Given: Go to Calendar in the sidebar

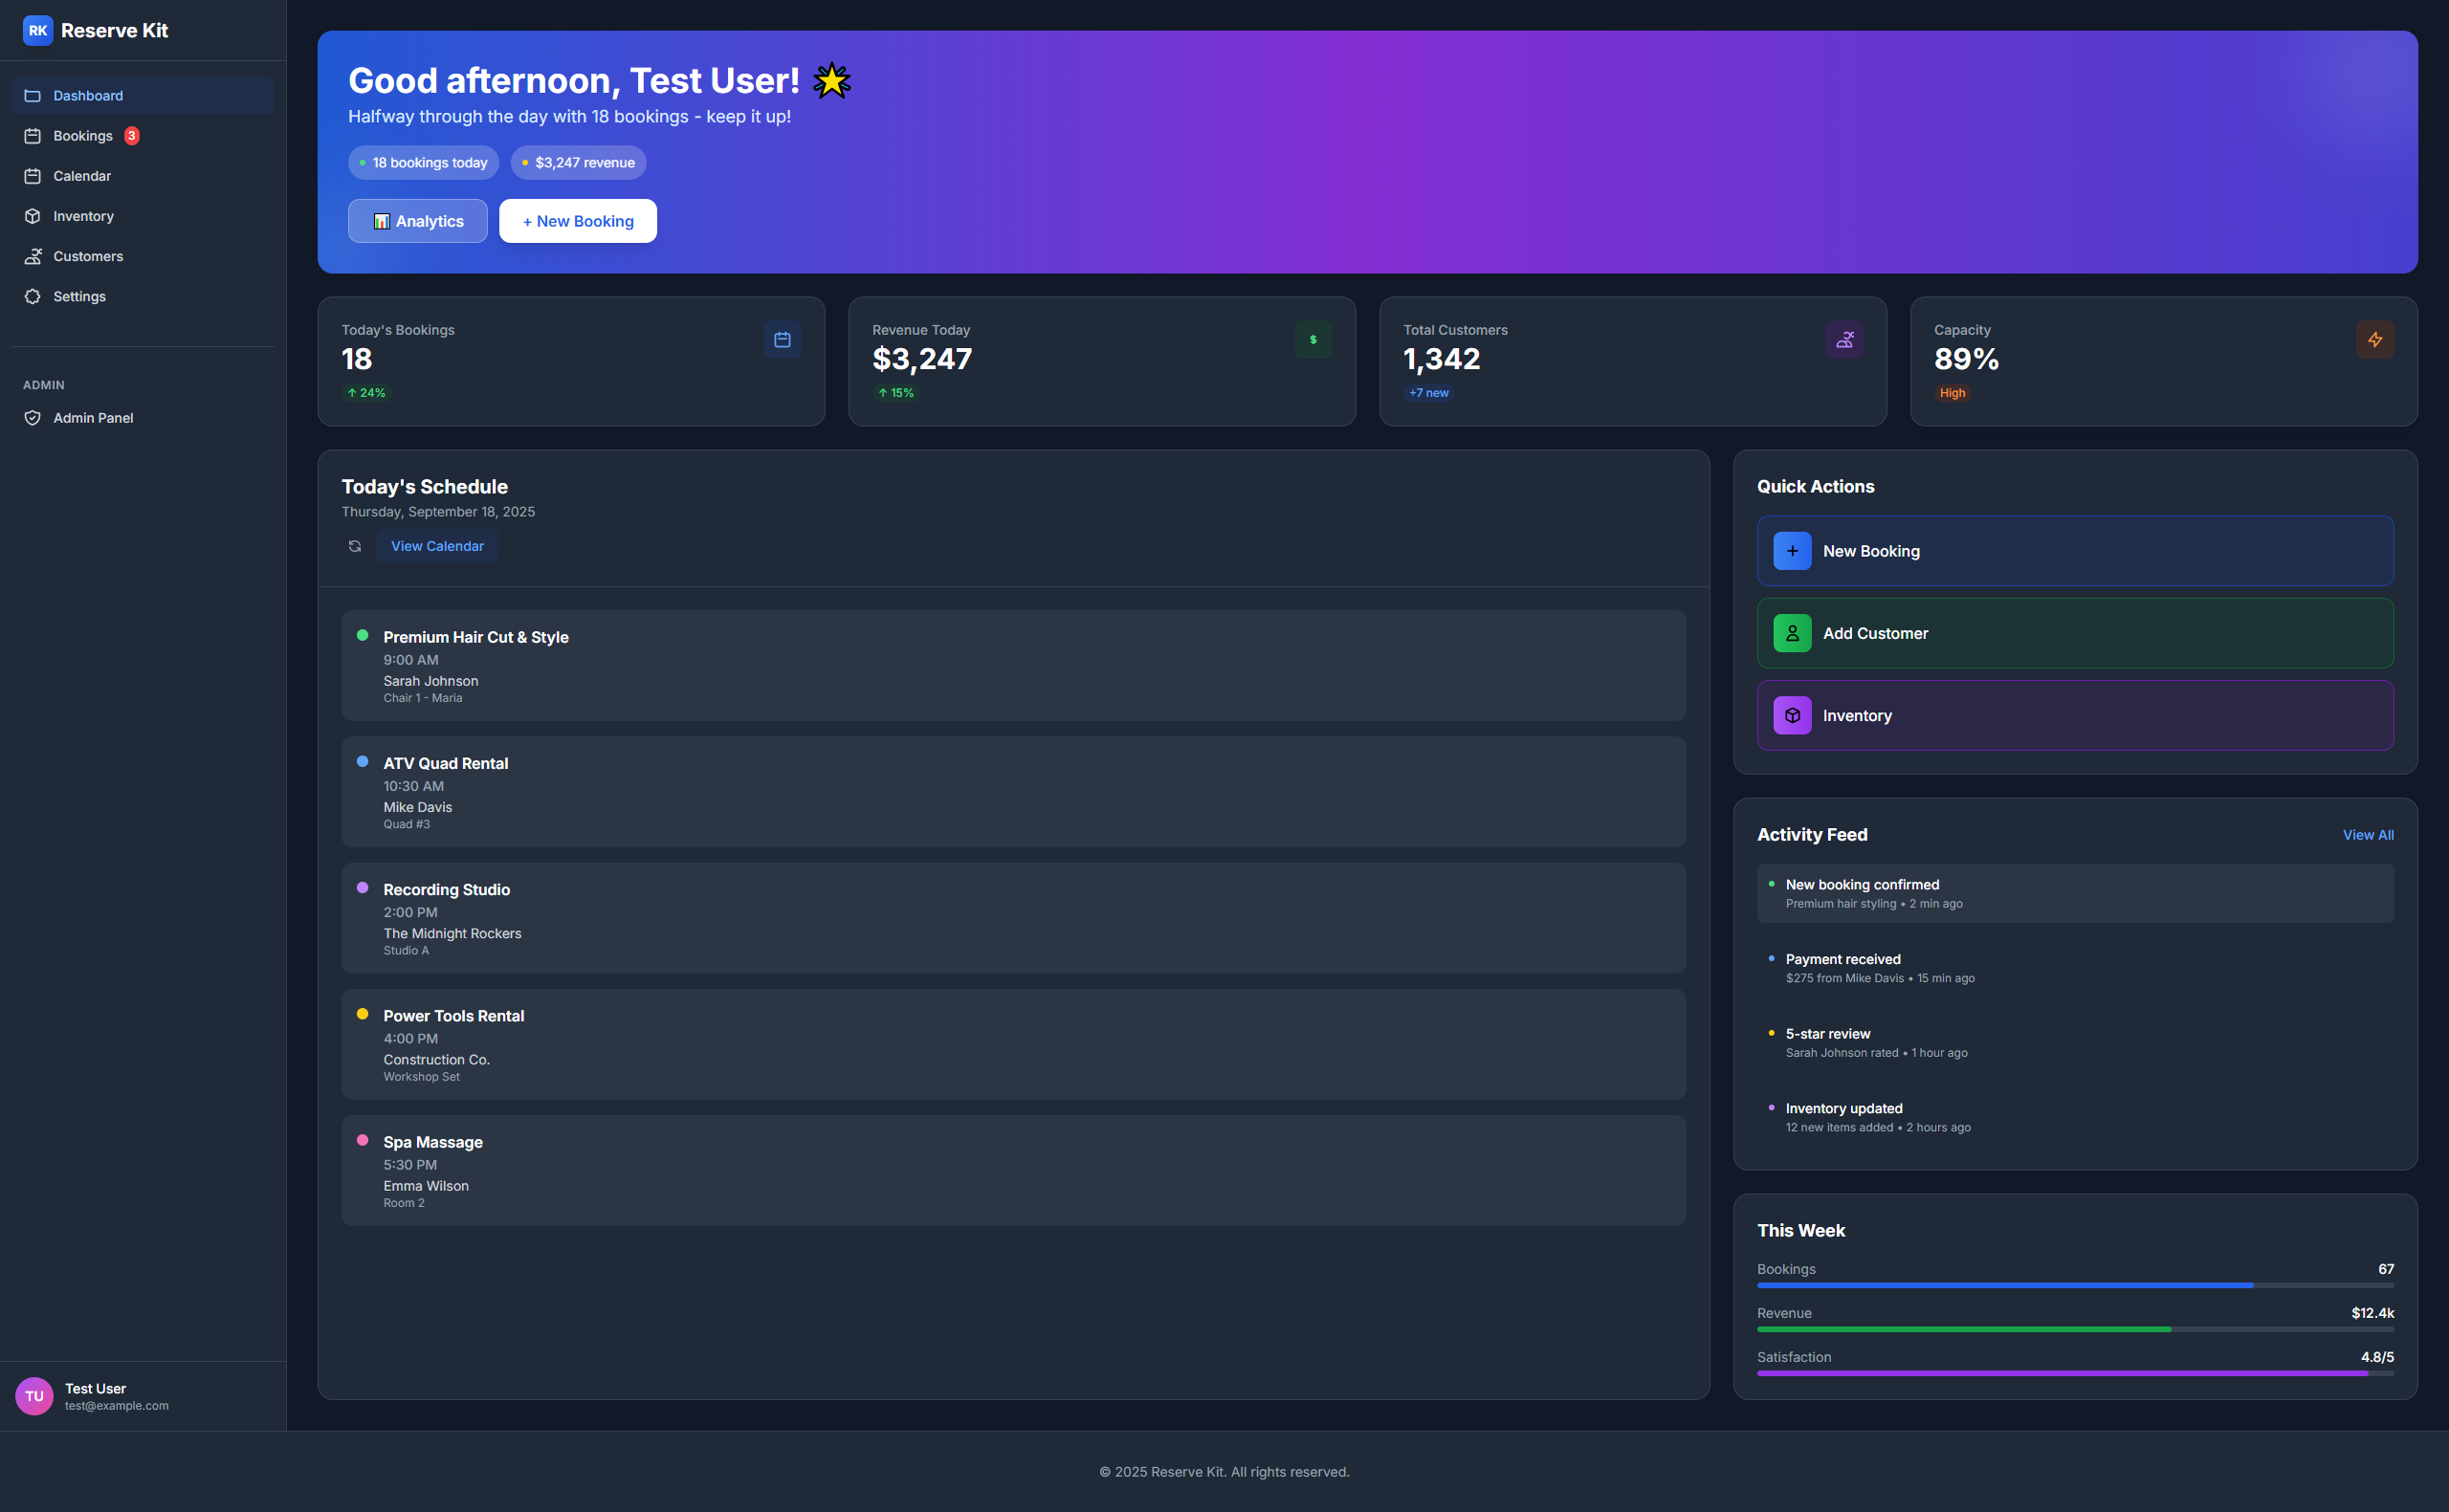Looking at the screenshot, I should click(82, 176).
